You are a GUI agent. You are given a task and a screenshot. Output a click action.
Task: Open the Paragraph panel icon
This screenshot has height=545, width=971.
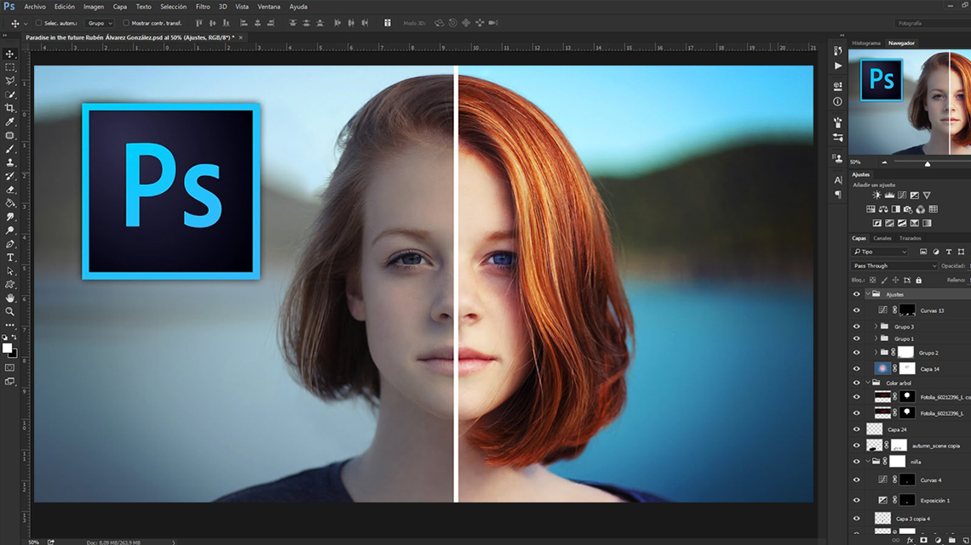point(838,194)
